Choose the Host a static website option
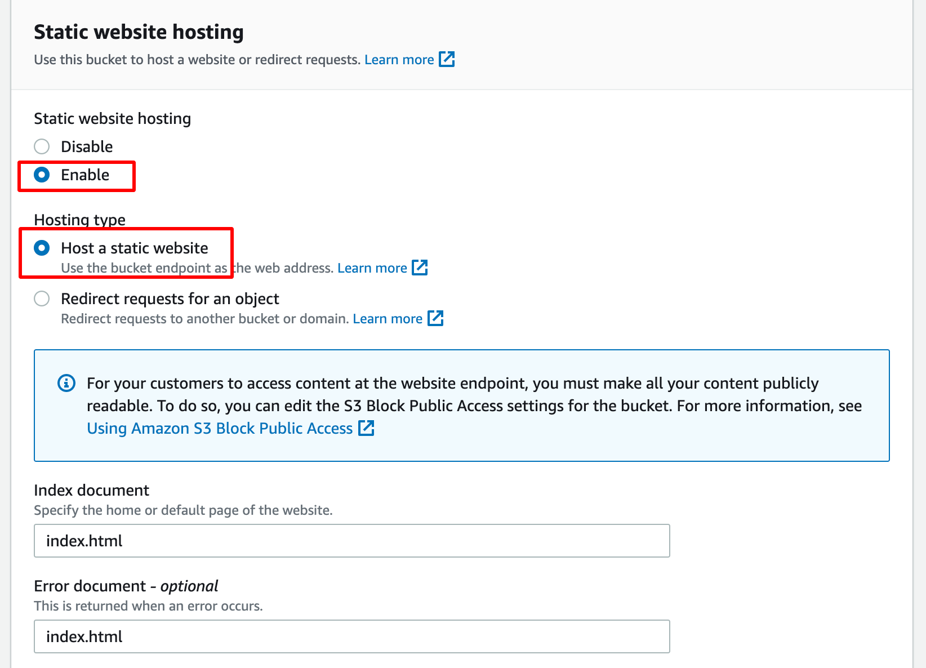 click(42, 247)
